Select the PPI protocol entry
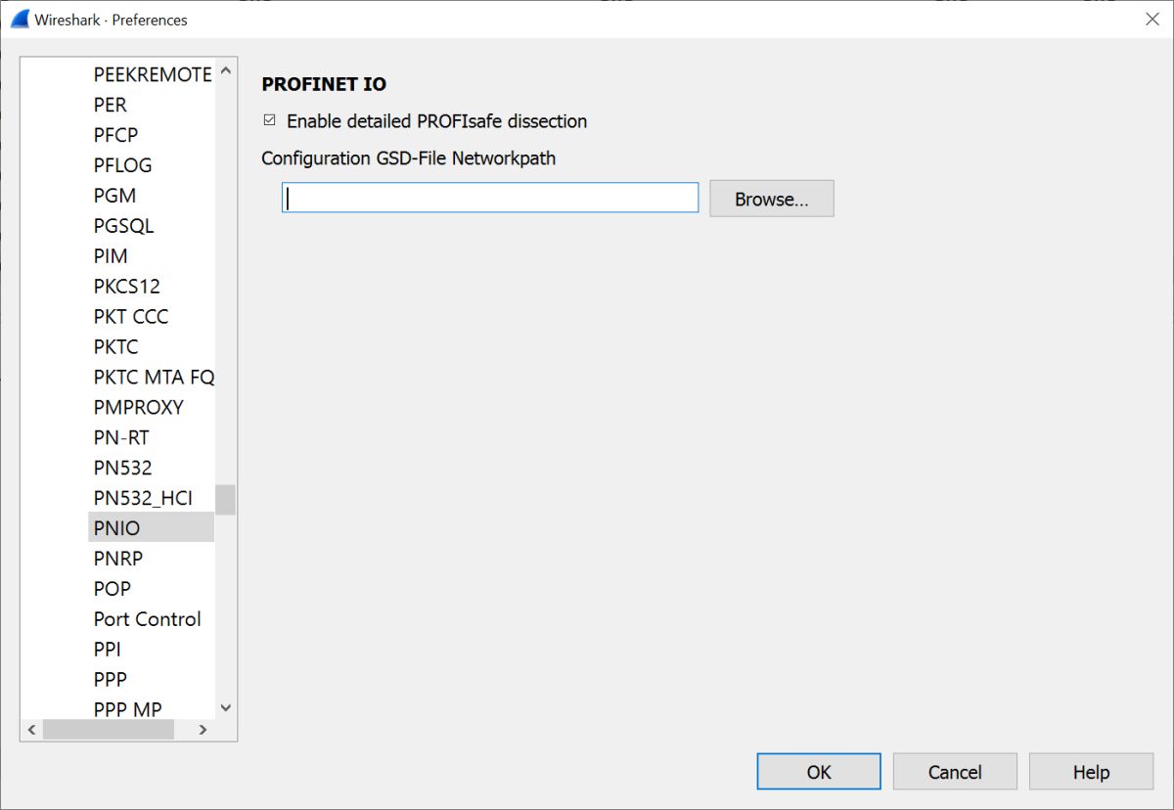 click(x=108, y=650)
